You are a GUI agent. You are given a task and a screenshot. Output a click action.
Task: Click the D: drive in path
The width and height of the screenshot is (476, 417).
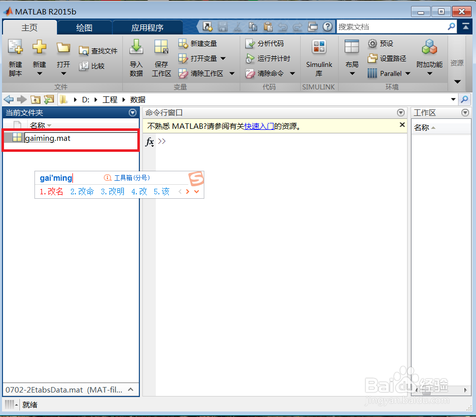pyautogui.click(x=85, y=99)
